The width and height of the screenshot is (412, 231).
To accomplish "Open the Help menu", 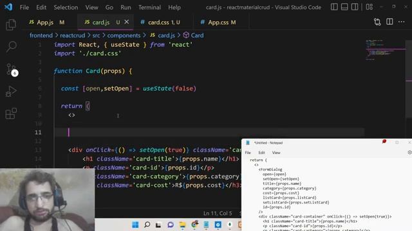I will coord(174,7).
